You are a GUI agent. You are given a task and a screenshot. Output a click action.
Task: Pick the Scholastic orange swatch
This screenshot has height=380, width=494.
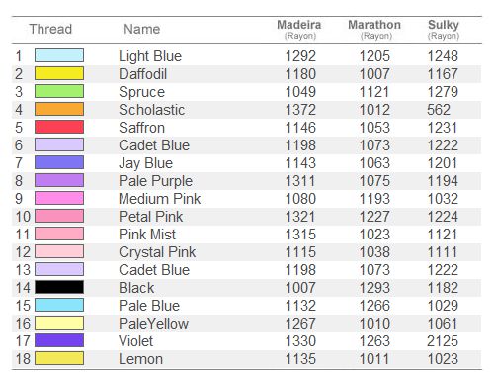[59, 109]
